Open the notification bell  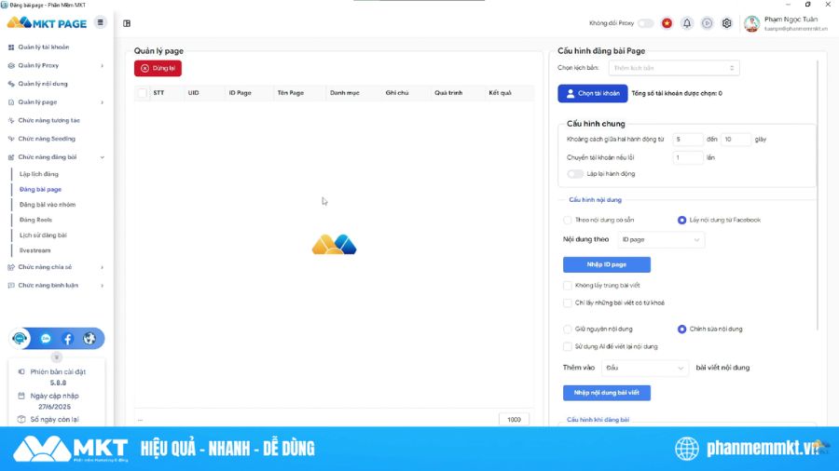click(x=687, y=23)
